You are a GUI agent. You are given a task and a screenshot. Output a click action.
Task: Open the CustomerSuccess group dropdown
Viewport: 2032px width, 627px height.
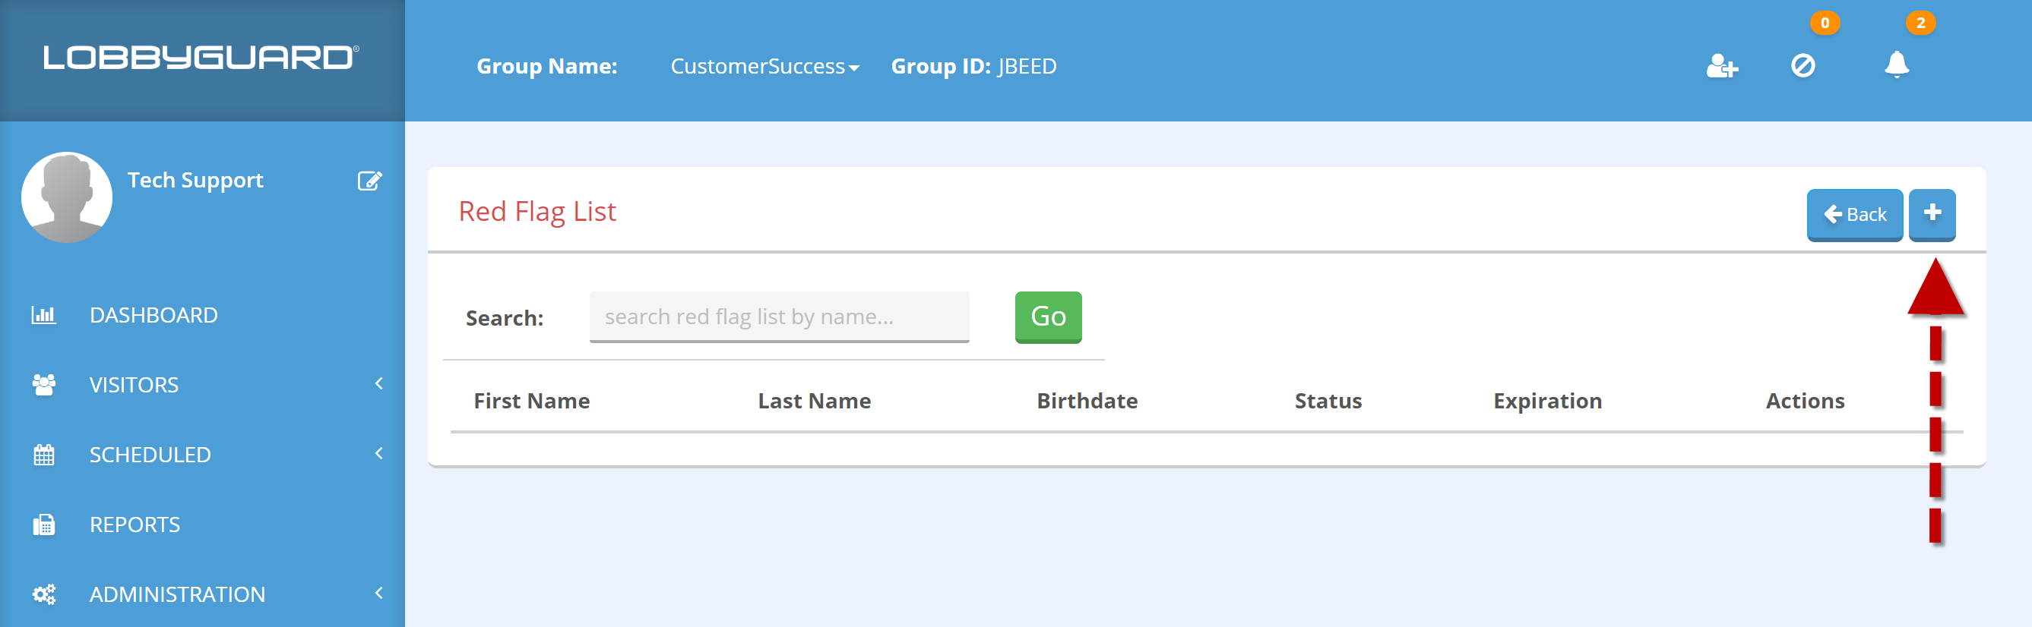[x=764, y=66]
